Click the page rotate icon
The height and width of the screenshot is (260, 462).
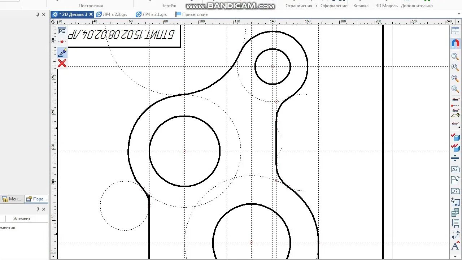(x=456, y=180)
